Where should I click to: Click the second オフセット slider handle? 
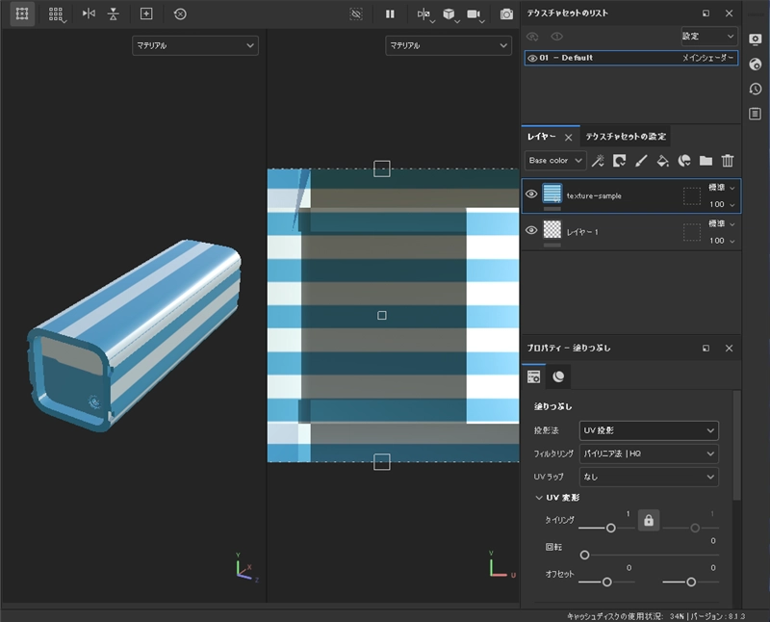click(691, 583)
